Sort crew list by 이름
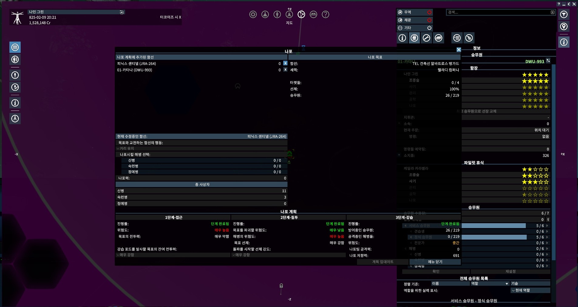Image resolution: width=578 pixels, height=307 pixels. point(450,284)
